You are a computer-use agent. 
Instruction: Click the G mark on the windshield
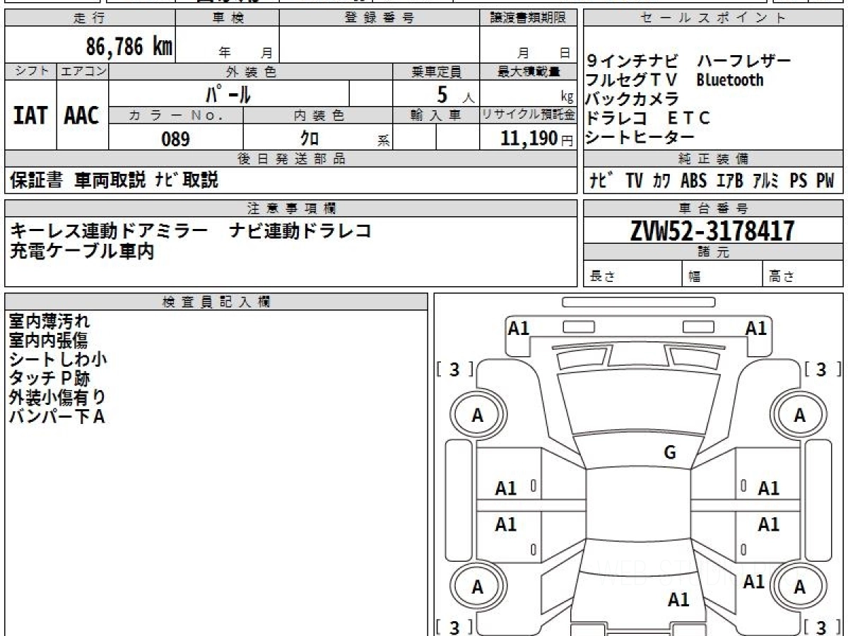670,453
